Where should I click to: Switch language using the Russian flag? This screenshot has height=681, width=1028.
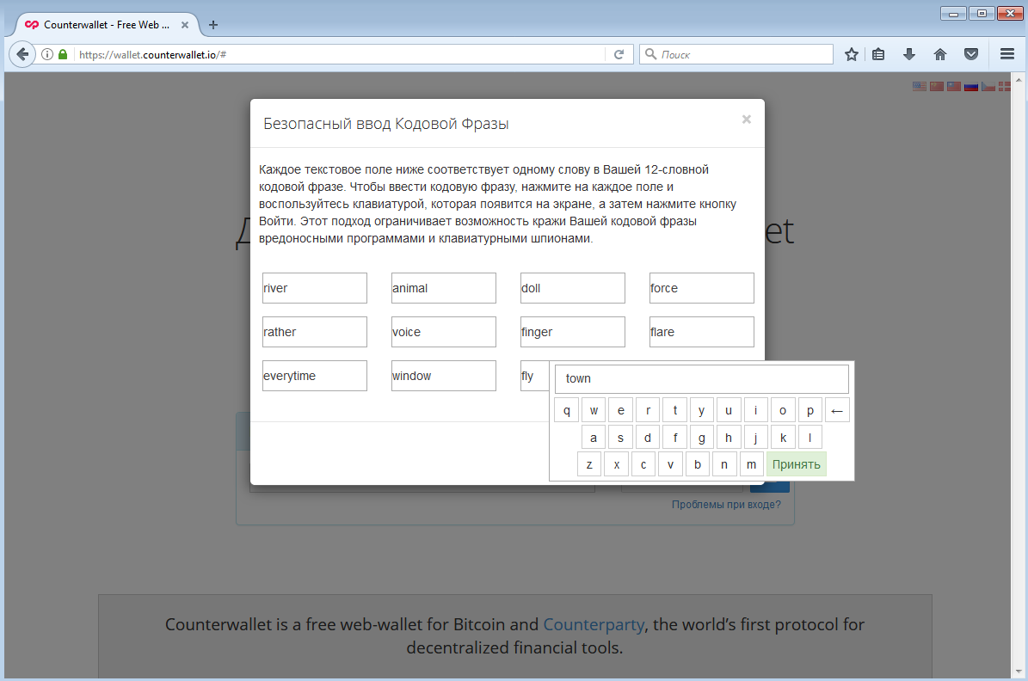click(x=971, y=87)
